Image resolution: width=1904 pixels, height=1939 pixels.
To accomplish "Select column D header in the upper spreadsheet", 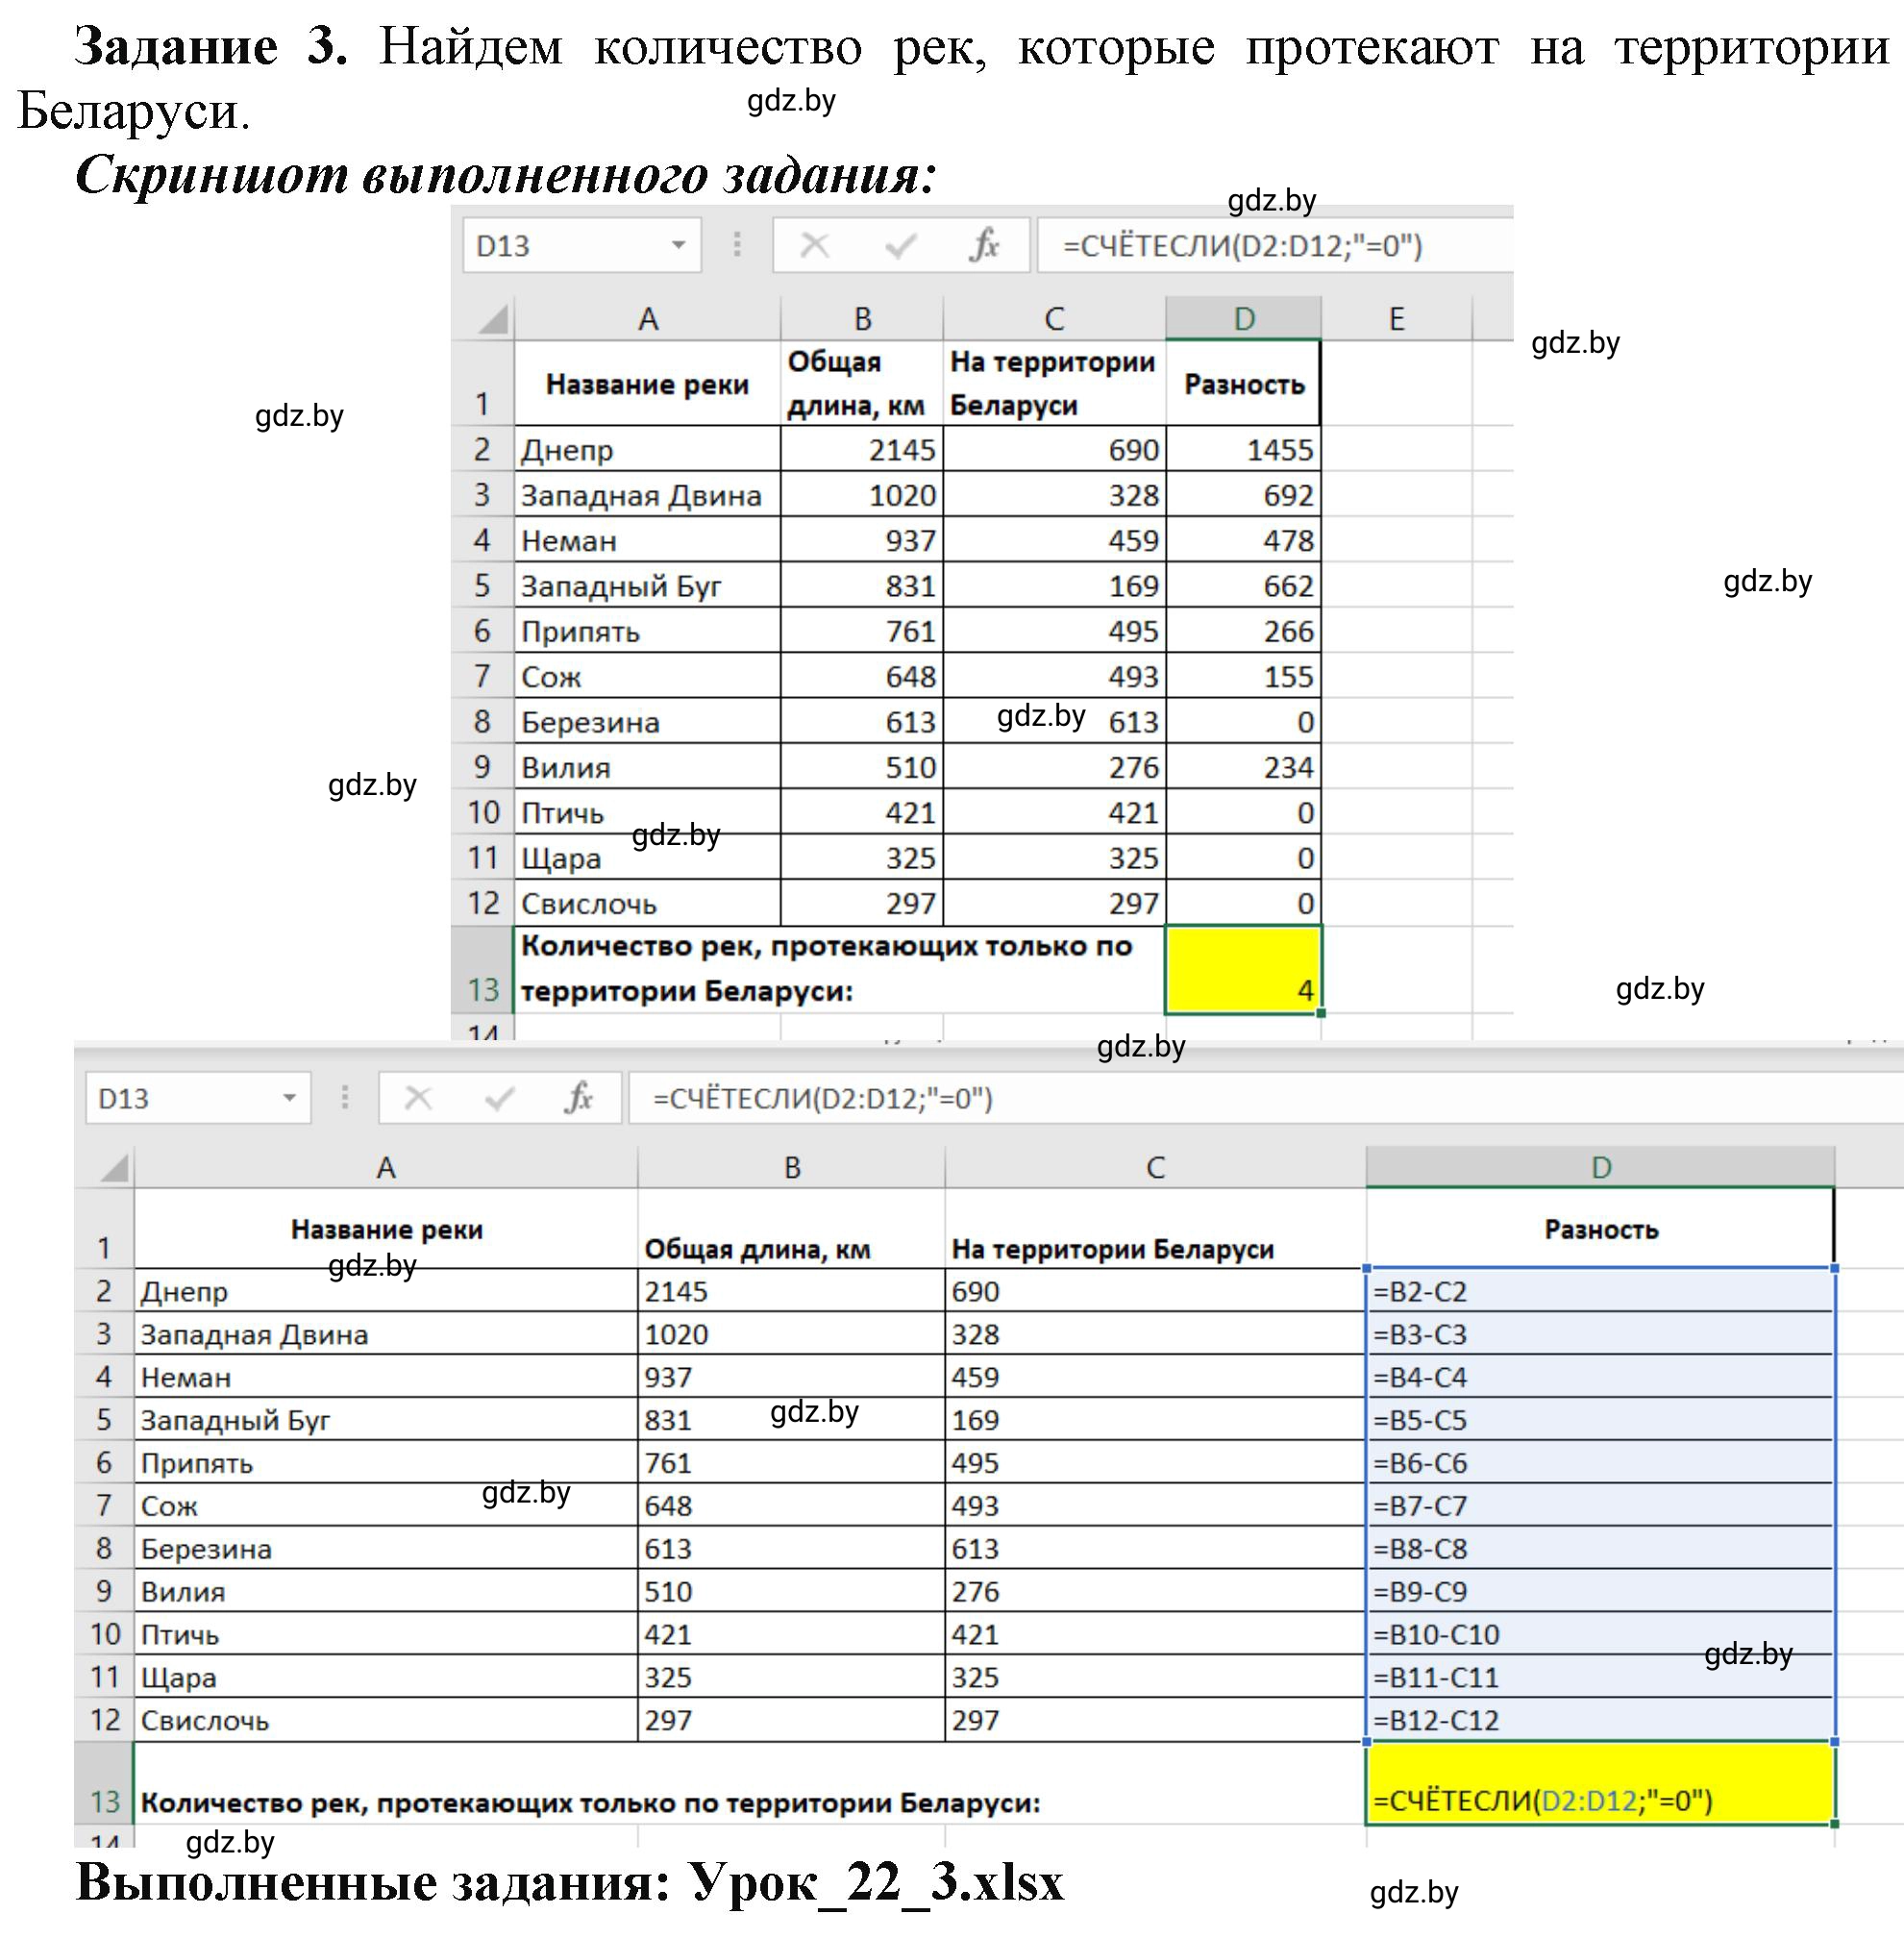I will [x=1243, y=319].
